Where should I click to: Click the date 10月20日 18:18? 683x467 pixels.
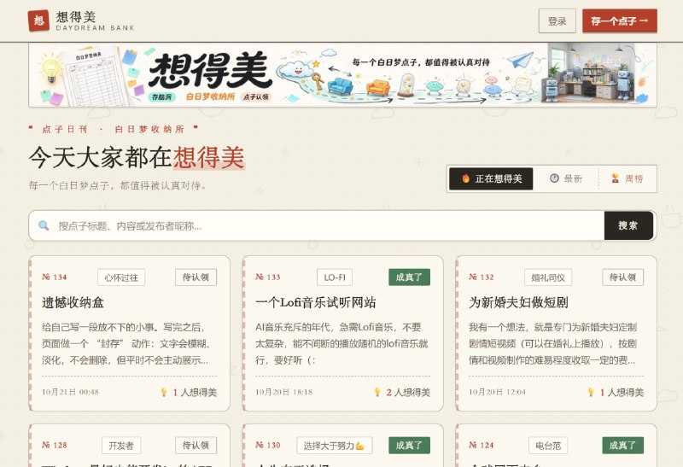coord(283,392)
